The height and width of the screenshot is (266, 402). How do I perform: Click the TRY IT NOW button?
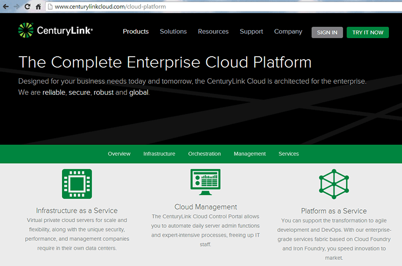click(x=368, y=33)
